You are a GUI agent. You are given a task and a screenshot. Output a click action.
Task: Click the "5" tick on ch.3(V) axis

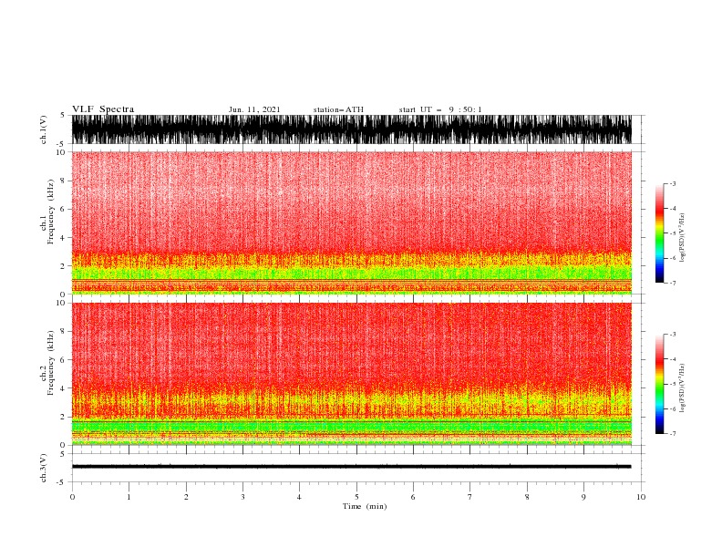point(63,454)
